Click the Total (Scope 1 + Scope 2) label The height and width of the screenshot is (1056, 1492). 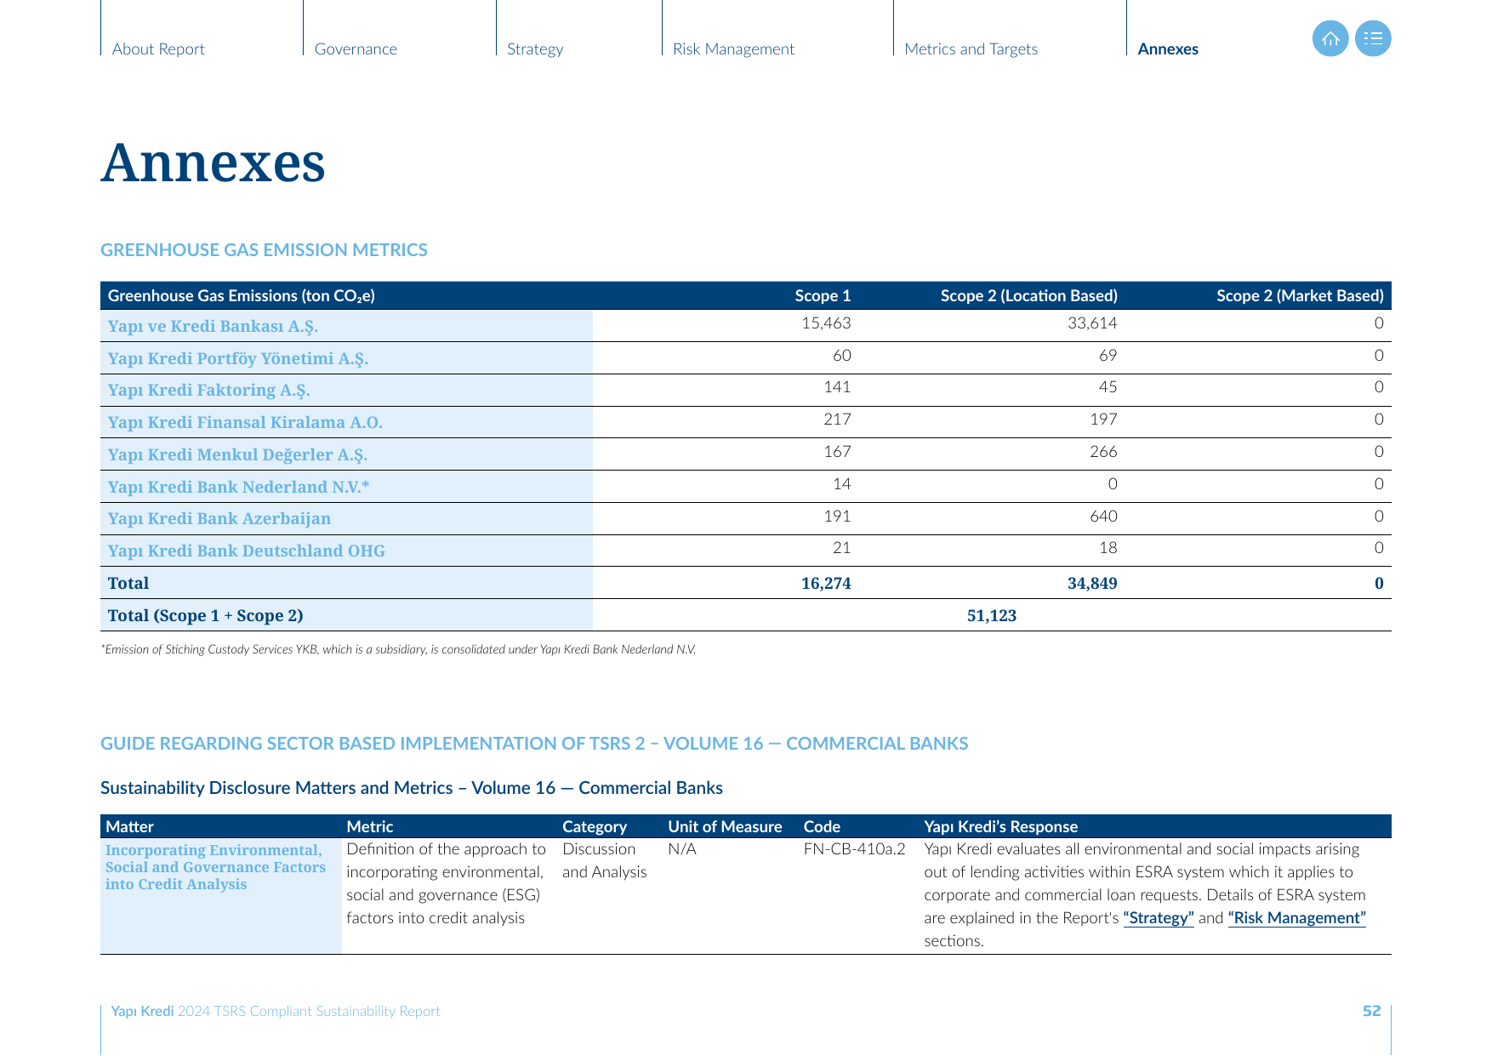pyautogui.click(x=205, y=615)
